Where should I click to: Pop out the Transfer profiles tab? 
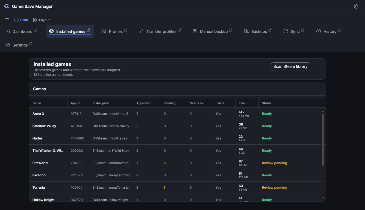click(x=179, y=30)
